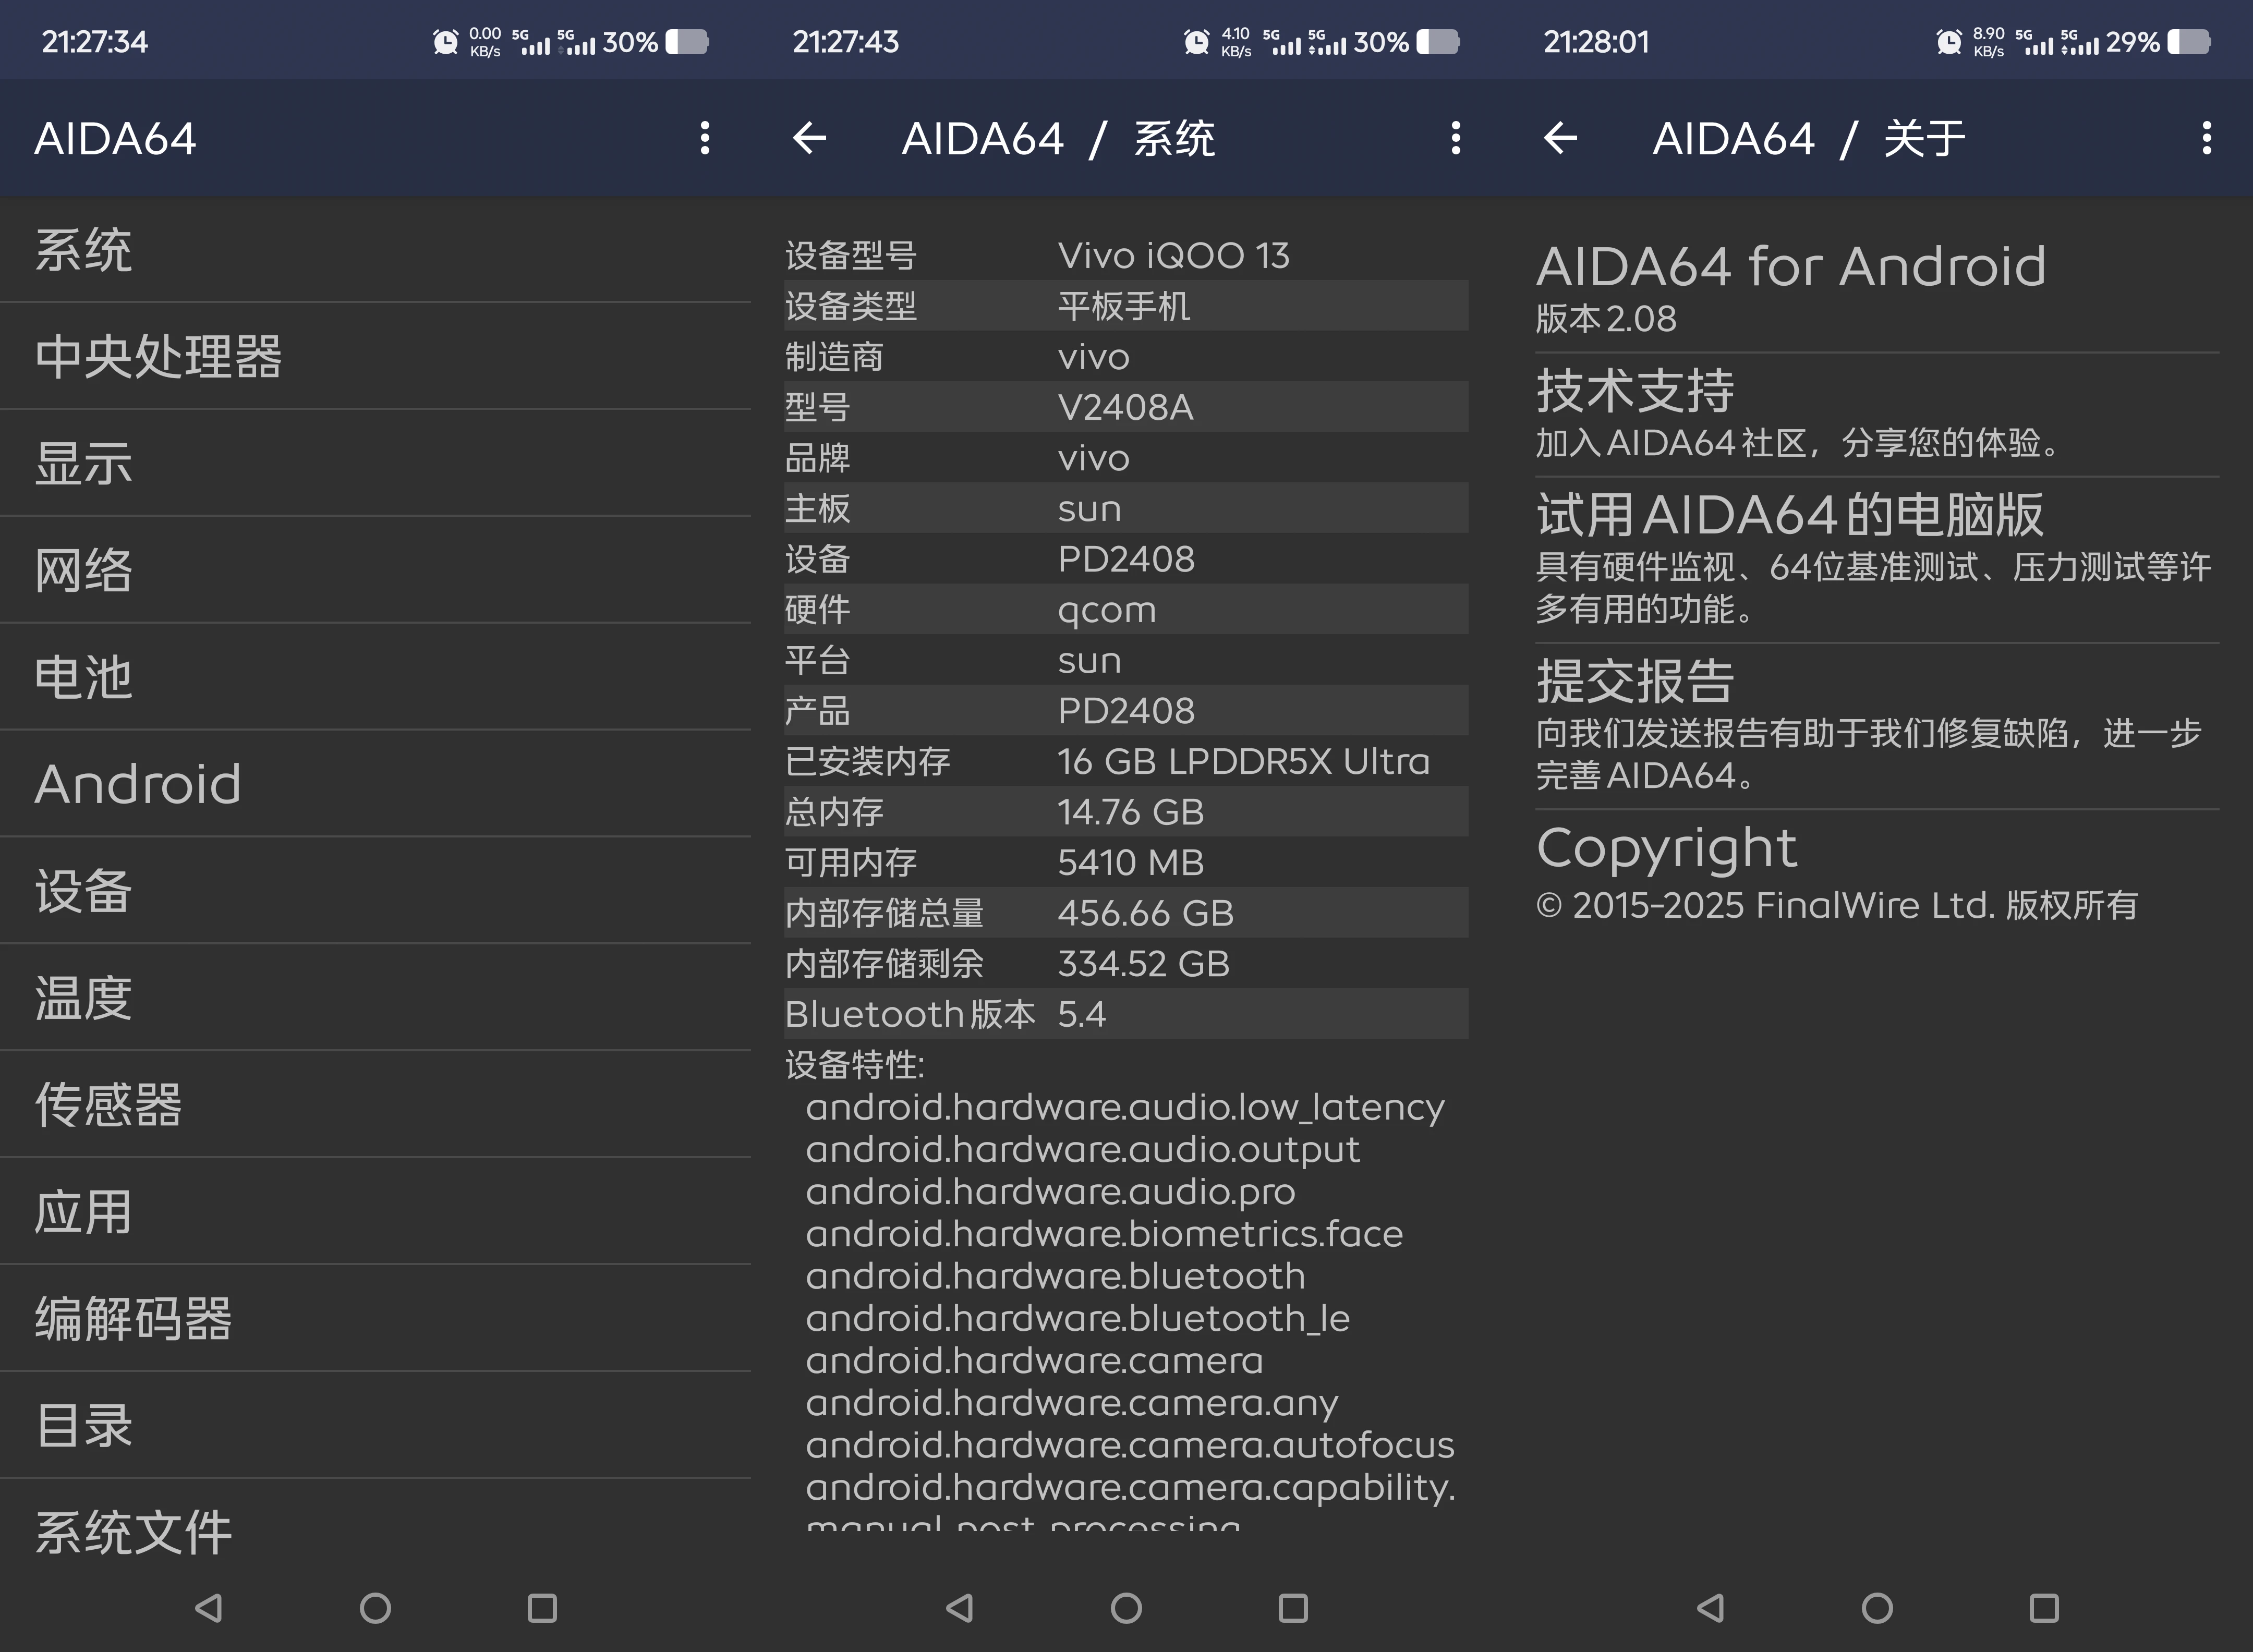This screenshot has width=2253, height=1652.
Task: Tap 内部存储剩余 334.52 GB row
Action: tap(1126, 964)
